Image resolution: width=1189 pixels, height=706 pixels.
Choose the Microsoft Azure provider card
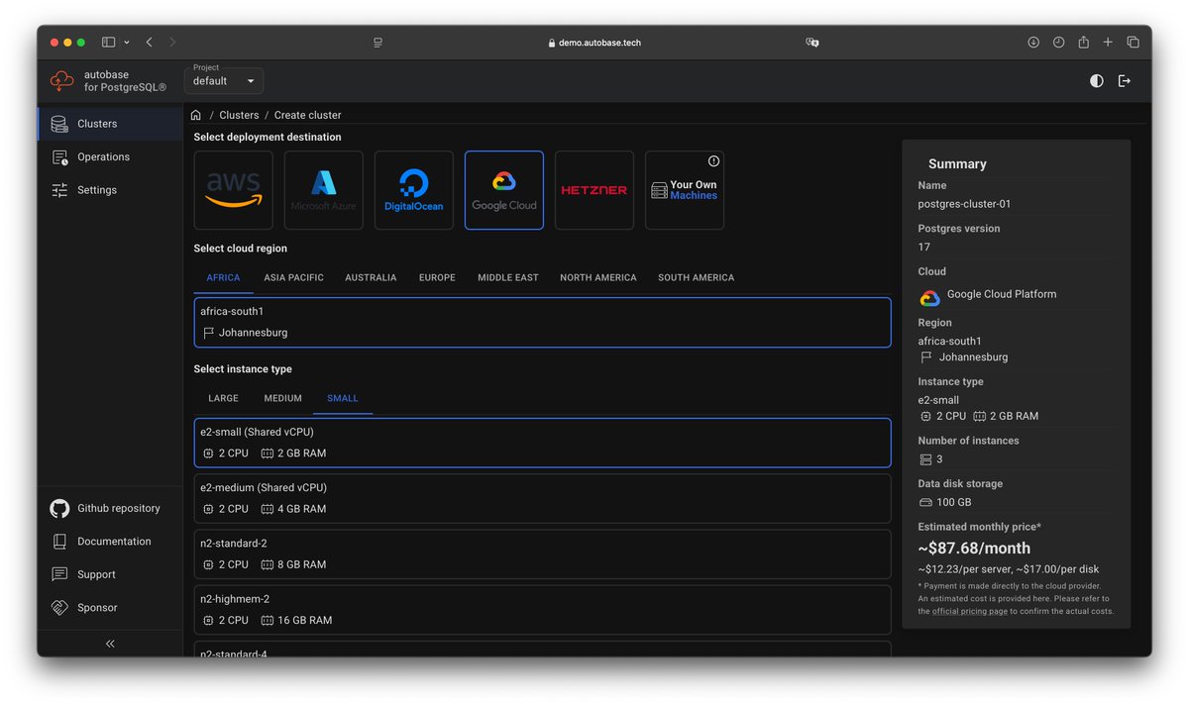point(324,190)
